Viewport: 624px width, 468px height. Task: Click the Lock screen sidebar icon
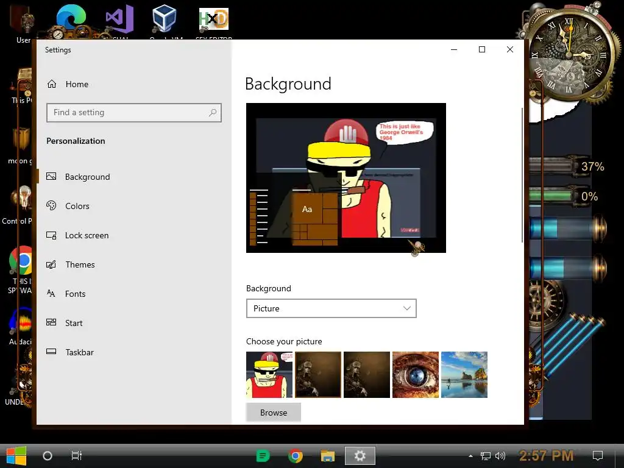[51, 235]
